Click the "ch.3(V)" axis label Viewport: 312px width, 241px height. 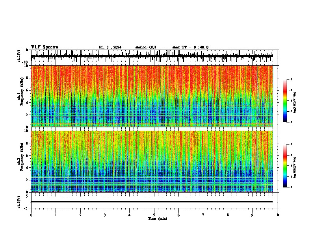(x=19, y=202)
